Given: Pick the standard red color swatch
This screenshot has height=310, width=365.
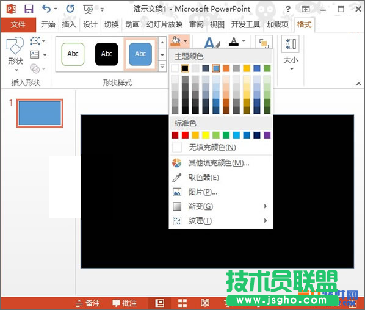Looking at the screenshot, I should [x=185, y=135].
